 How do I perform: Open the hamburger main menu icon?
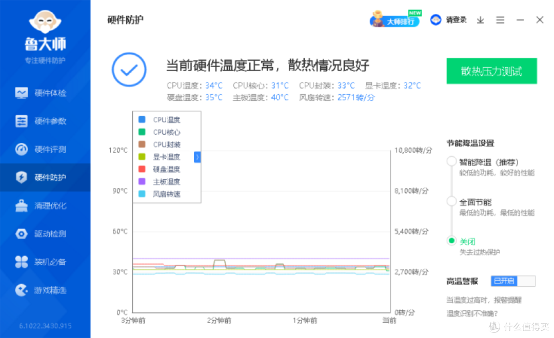point(500,20)
